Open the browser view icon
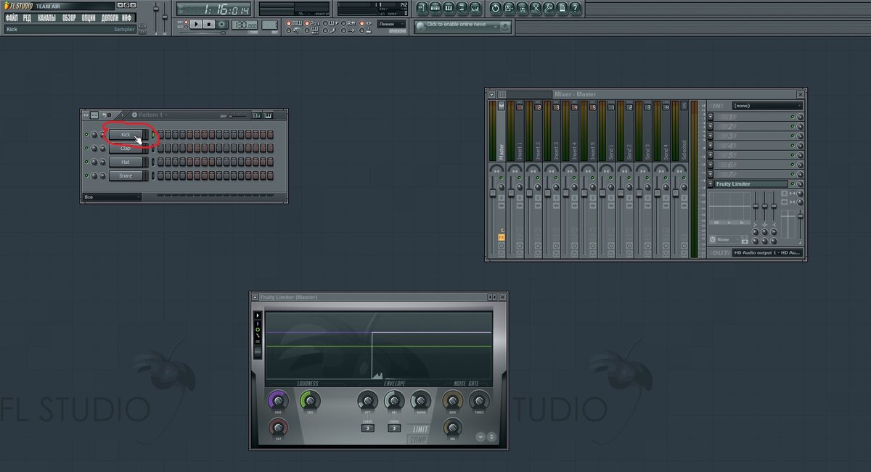Viewport: 871px width, 472px height. coord(462,8)
